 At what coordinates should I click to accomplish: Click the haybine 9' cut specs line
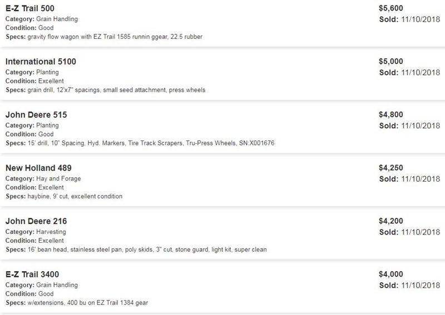pyautogui.click(x=64, y=196)
